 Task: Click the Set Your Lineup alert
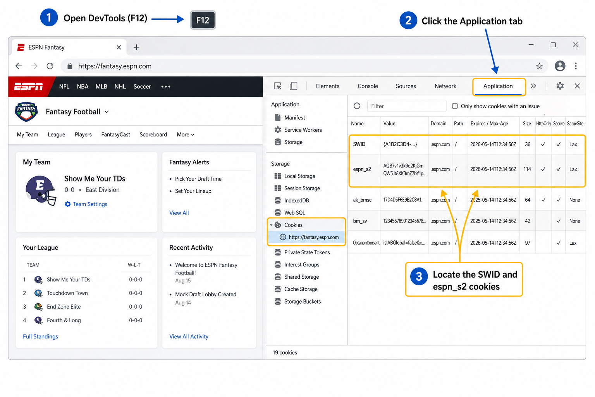[193, 191]
